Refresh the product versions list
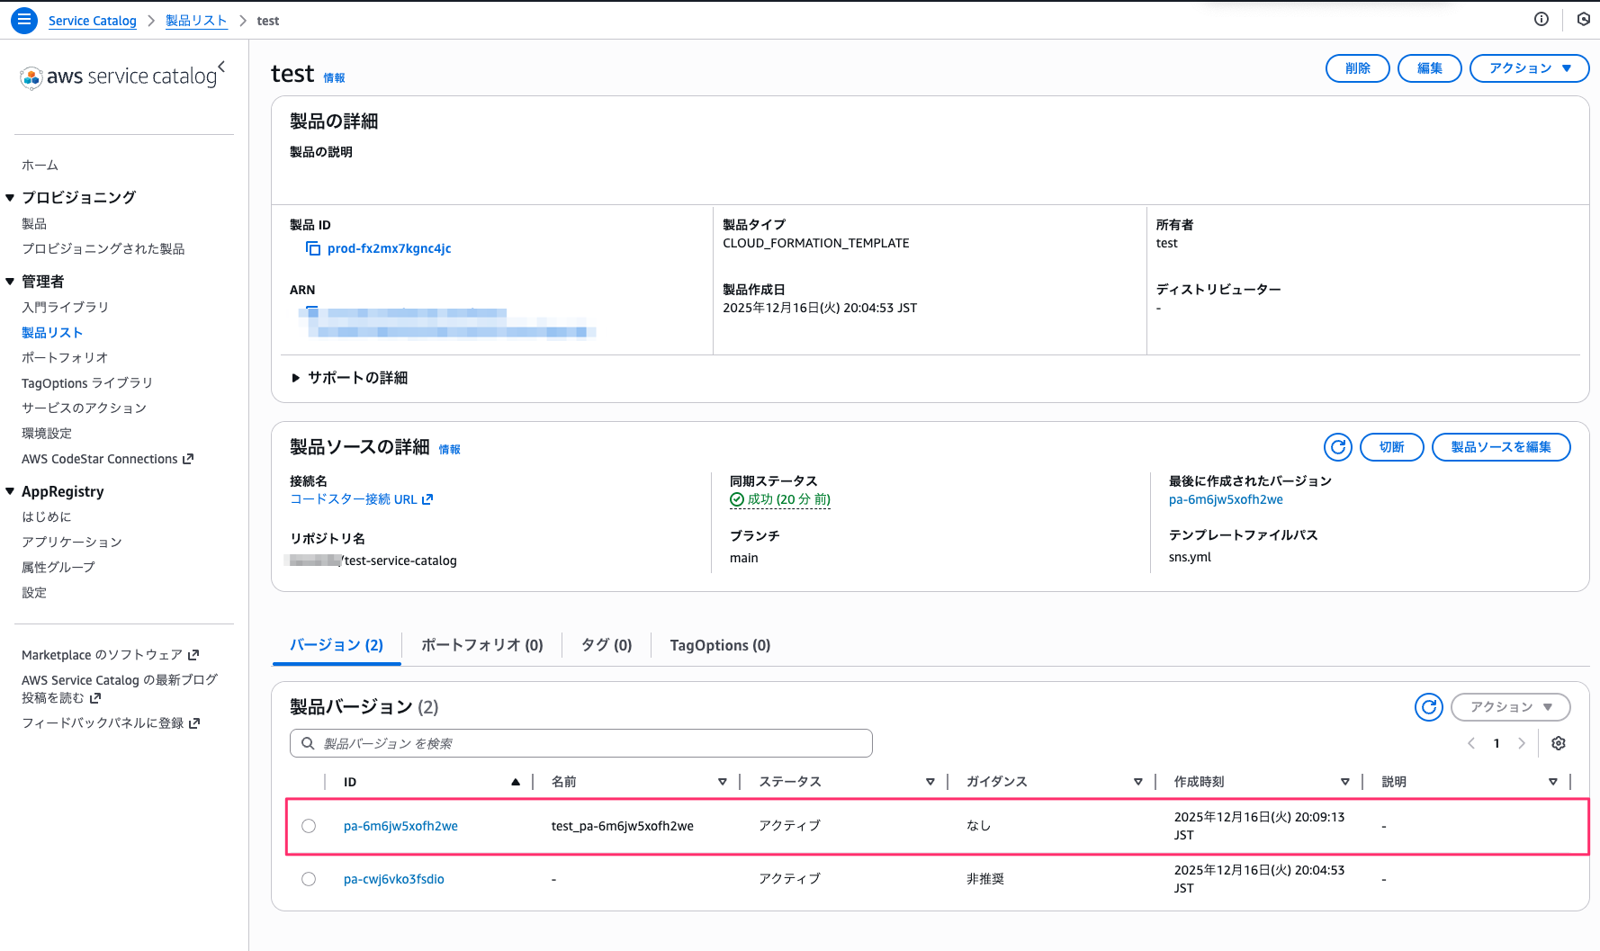1600x951 pixels. point(1428,707)
